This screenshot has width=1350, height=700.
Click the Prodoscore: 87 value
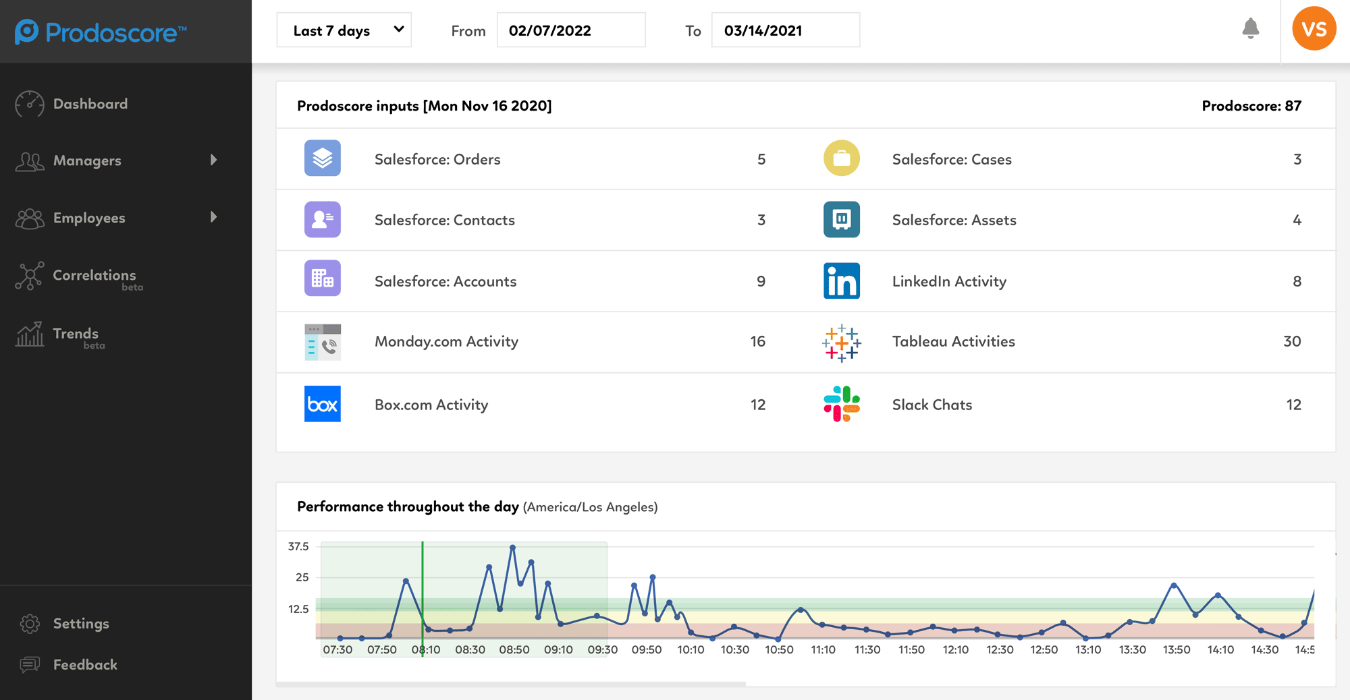click(1251, 106)
